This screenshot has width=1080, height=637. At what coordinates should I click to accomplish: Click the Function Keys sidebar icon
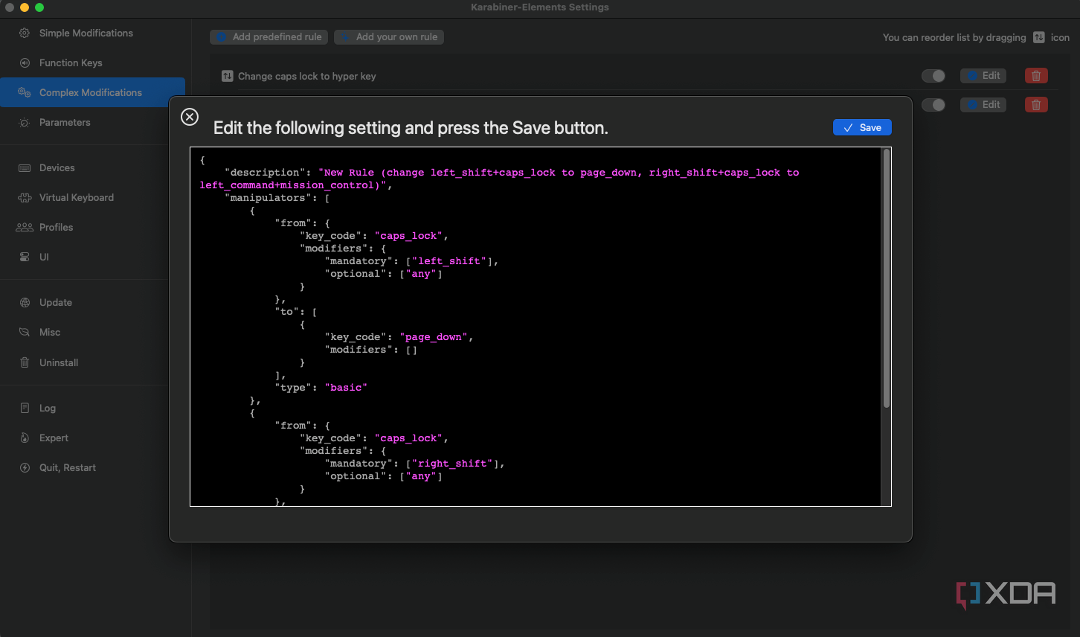(25, 63)
